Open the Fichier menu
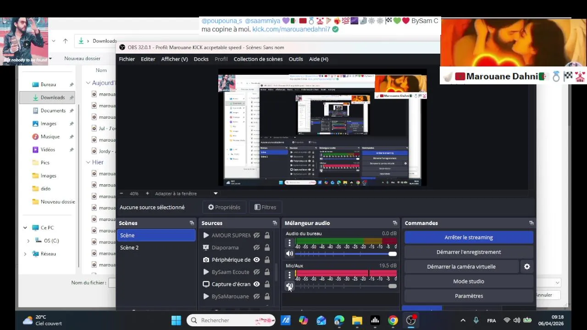This screenshot has height=330, width=587. pyautogui.click(x=127, y=59)
